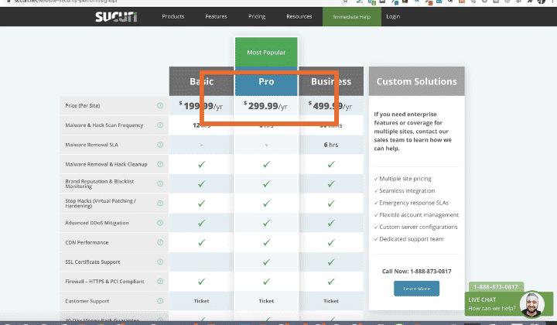Show info for Stop Hacks Virtual Patching

pos(160,204)
